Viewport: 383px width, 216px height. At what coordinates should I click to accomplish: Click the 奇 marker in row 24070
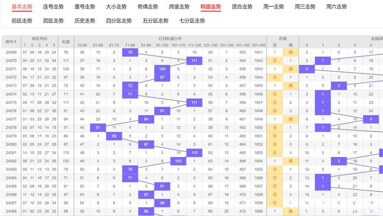(x=274, y=61)
